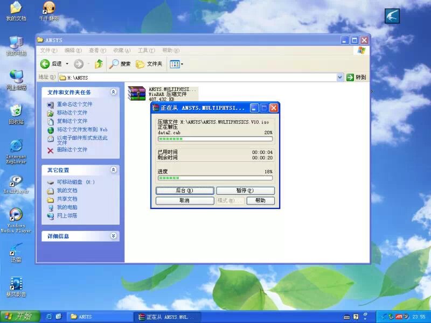The height and width of the screenshot is (323, 431).
Task: Open the 收藏(A) menu
Action: coord(122,50)
